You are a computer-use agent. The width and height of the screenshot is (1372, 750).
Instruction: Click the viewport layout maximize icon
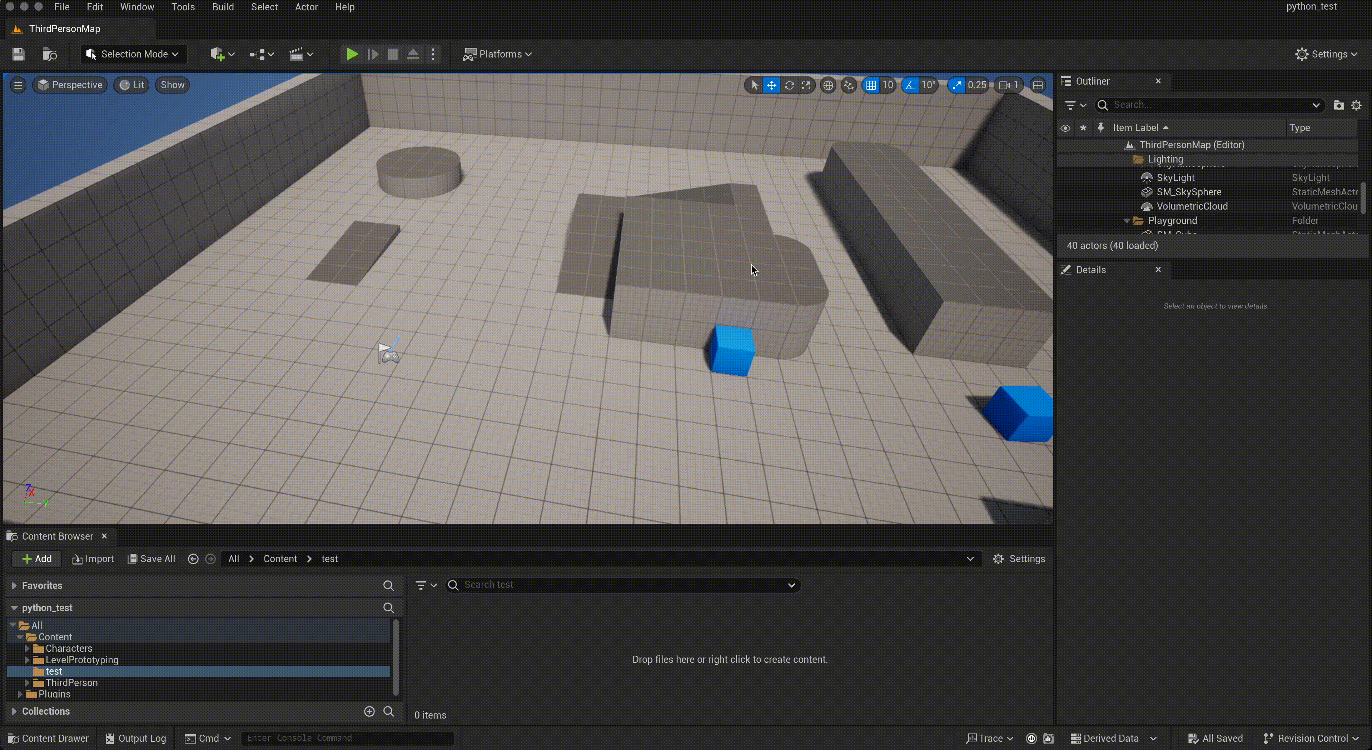[1038, 85]
